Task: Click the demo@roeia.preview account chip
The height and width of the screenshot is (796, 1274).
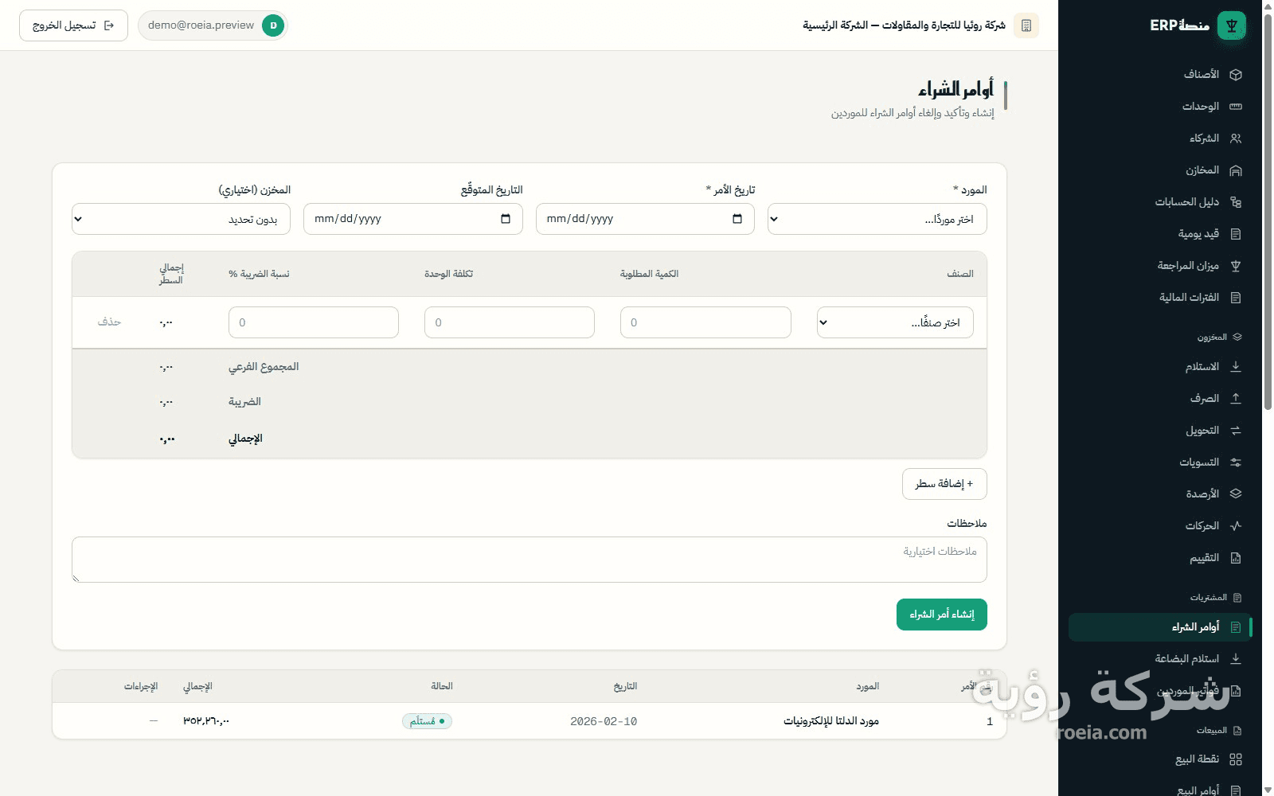Action: [213, 25]
